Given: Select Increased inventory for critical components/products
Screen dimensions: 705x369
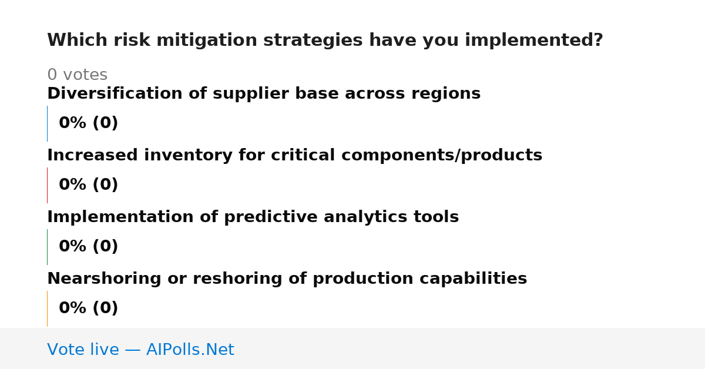Looking at the screenshot, I should (x=294, y=156).
